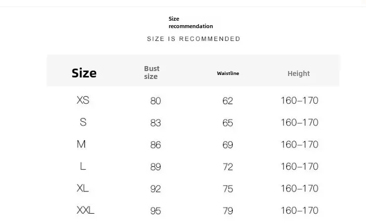Click the bust value 86

click(x=155, y=145)
